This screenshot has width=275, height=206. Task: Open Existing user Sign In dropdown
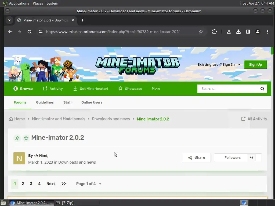219,64
